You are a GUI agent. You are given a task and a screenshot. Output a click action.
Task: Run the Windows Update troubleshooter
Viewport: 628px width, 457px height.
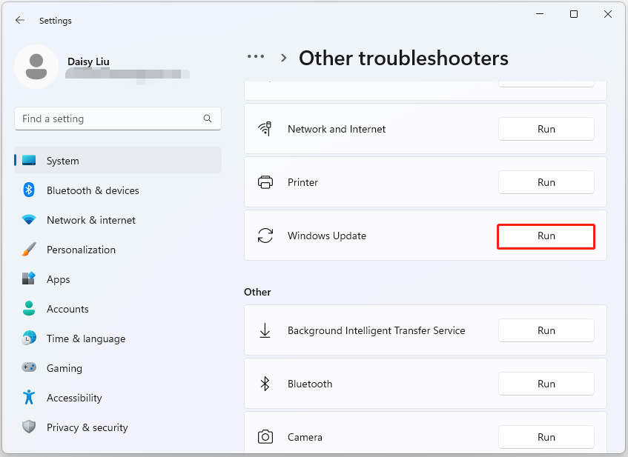546,236
